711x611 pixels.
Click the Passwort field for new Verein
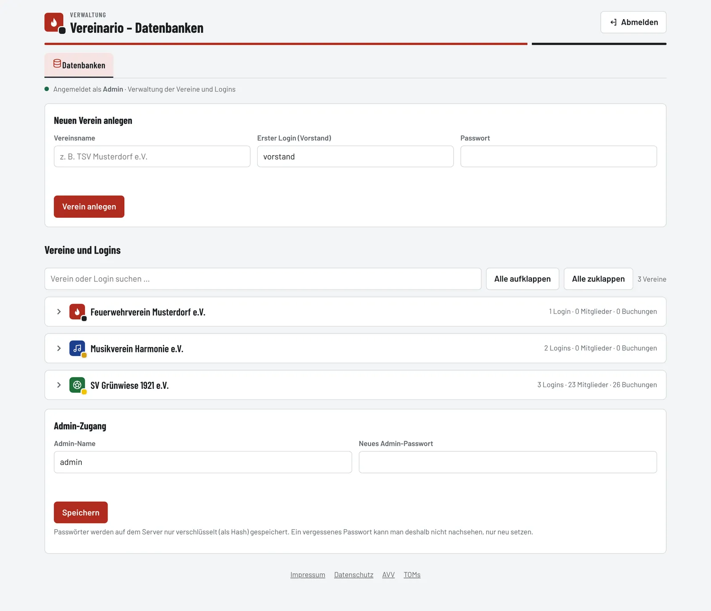[x=559, y=156]
